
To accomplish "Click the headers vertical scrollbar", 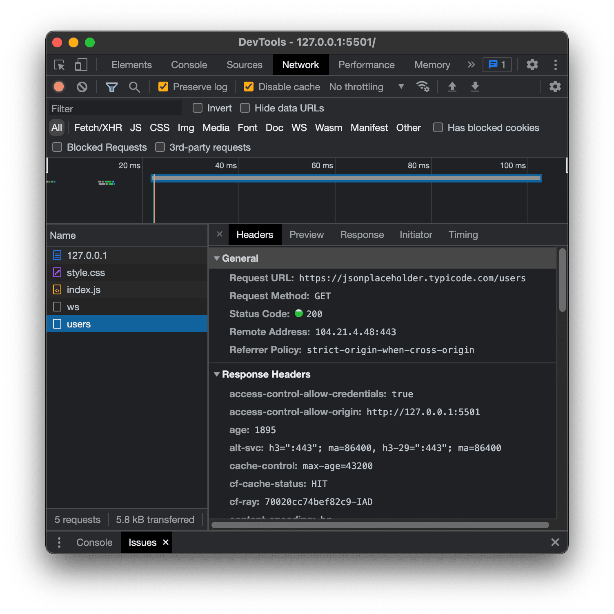I will [562, 280].
